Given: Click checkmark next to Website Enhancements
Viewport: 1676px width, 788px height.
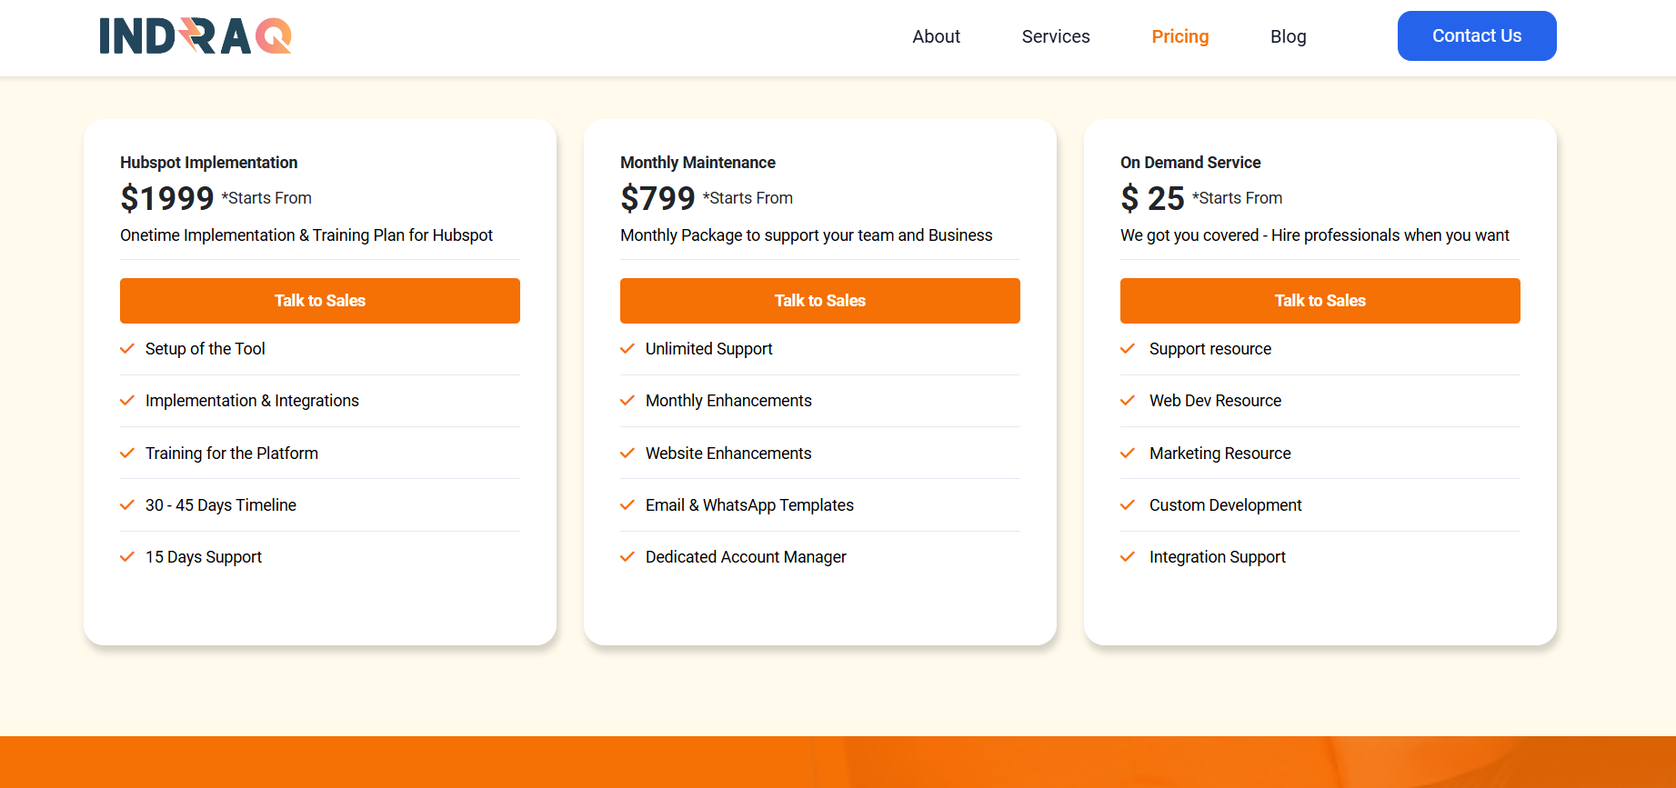Looking at the screenshot, I should (627, 454).
